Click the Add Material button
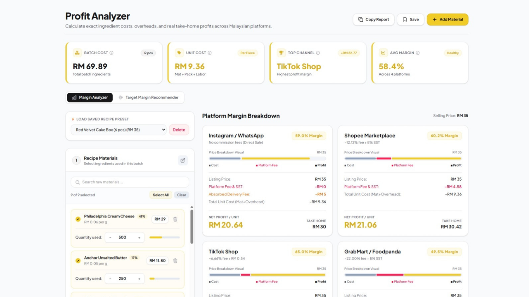The width and height of the screenshot is (529, 297). coord(447,20)
